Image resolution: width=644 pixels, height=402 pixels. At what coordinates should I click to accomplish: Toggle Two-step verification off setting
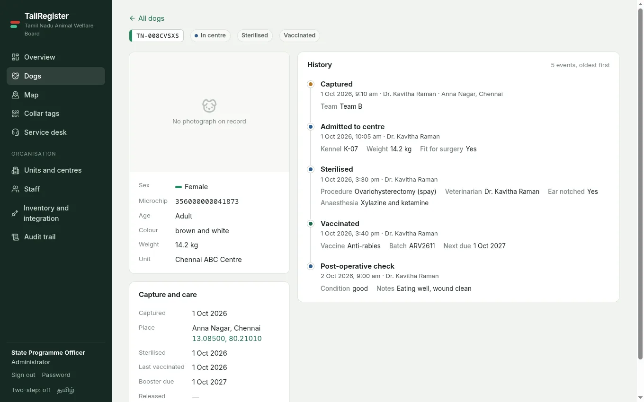pos(31,390)
